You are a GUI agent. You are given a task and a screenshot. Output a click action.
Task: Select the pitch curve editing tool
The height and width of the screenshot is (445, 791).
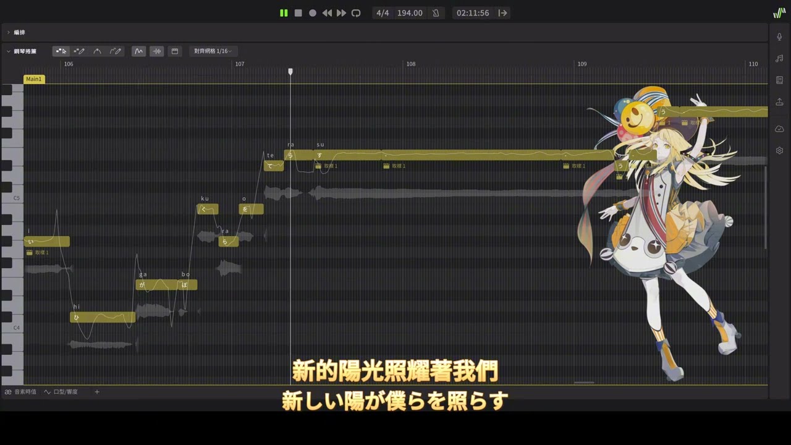[x=97, y=51]
